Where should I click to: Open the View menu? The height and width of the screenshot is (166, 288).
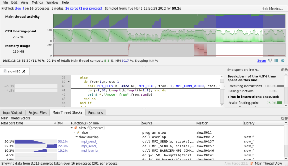point(24,2)
